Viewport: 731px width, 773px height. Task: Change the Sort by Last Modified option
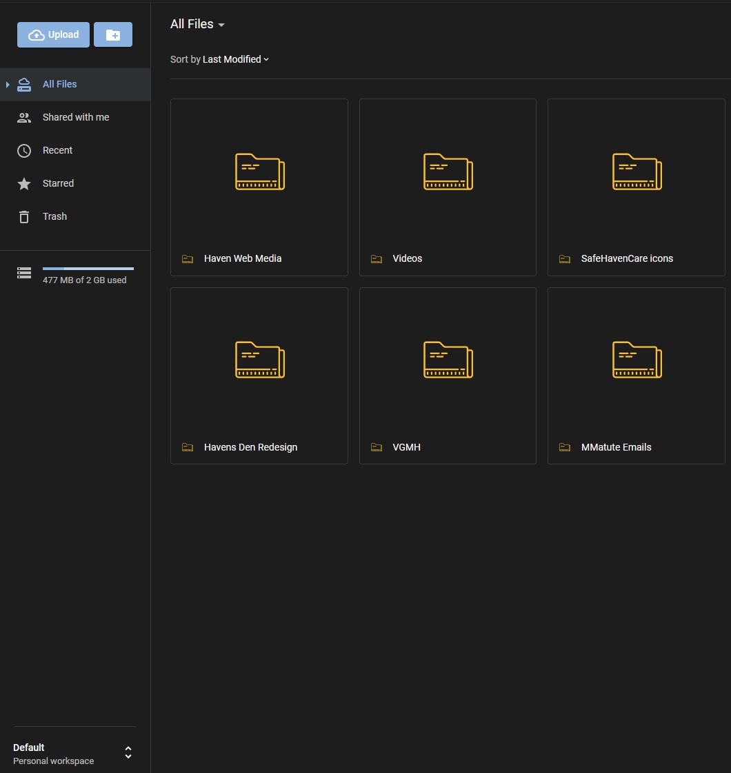click(x=235, y=59)
